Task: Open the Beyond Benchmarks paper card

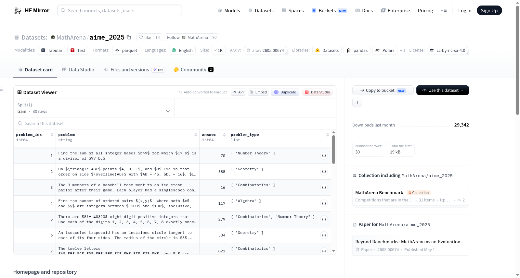Action: 410,245
